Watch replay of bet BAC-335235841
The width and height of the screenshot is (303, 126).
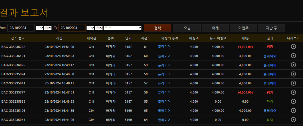293,83
